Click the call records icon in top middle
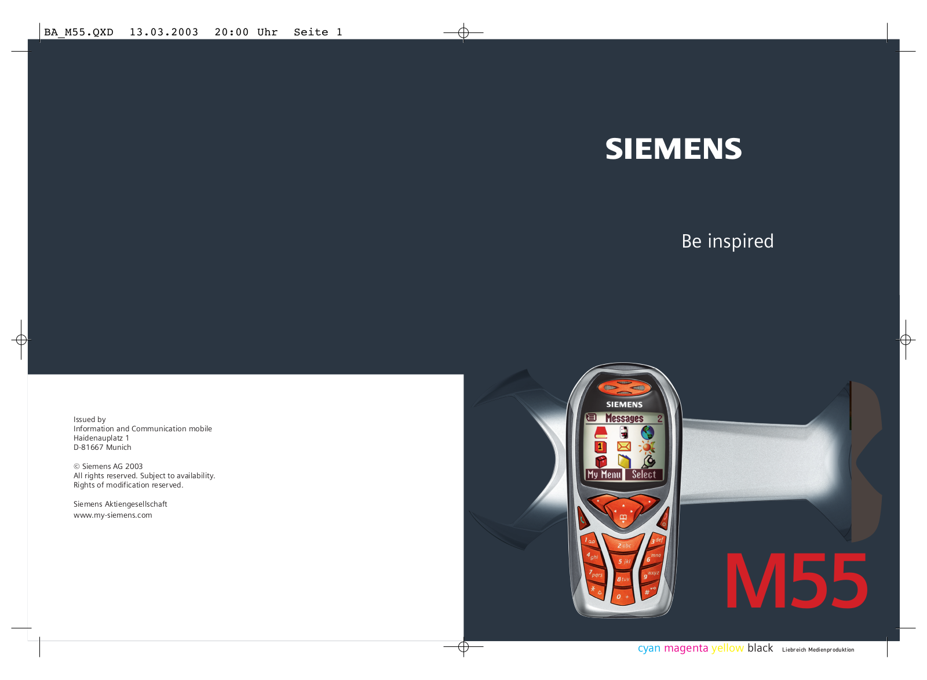Screen dimensions: 927x680 point(624,432)
